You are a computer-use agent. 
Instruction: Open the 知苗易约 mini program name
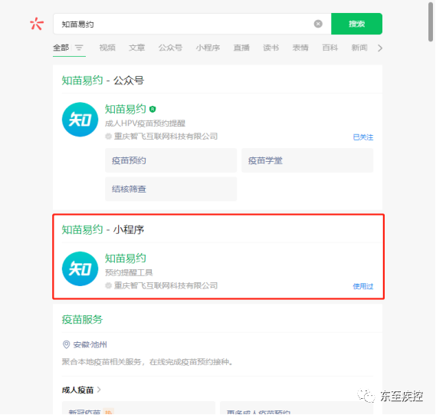(126, 259)
